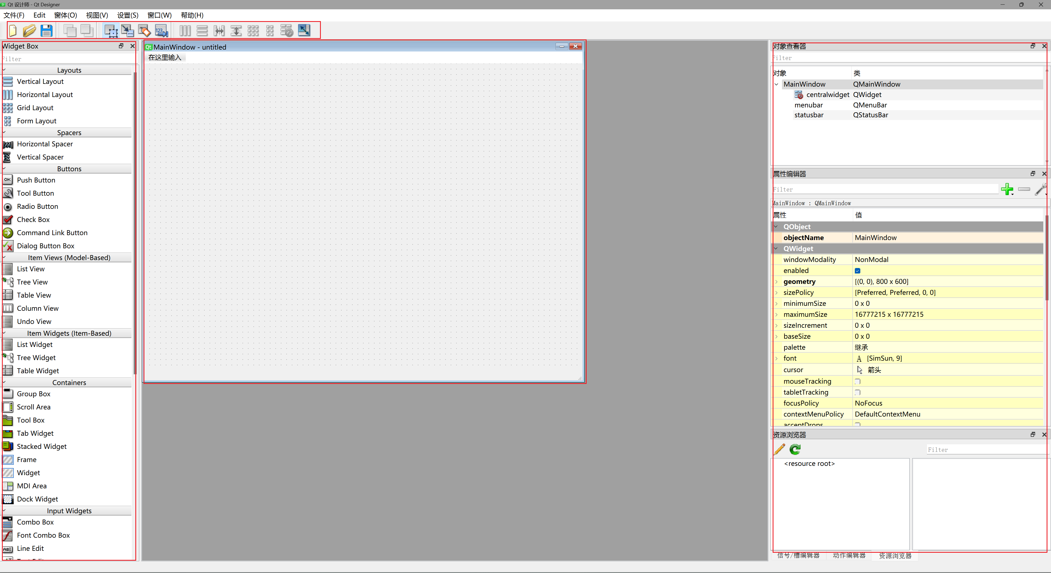
Task: Switch to Edit Buddies mode
Action: (144, 31)
